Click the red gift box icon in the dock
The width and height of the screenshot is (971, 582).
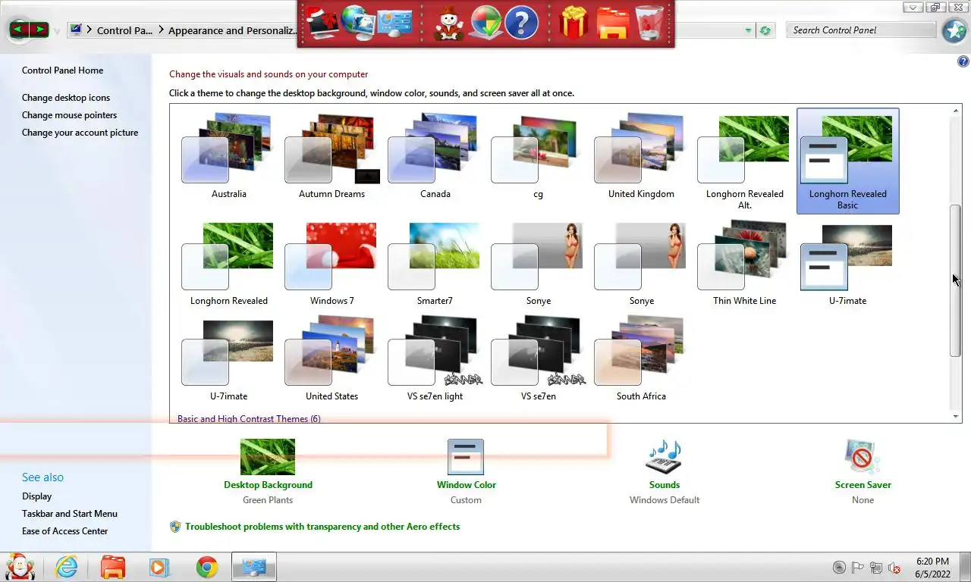574,23
